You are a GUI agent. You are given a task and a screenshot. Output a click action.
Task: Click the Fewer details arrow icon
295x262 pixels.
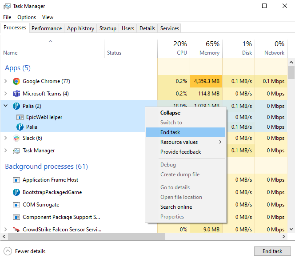pyautogui.click(x=8, y=251)
